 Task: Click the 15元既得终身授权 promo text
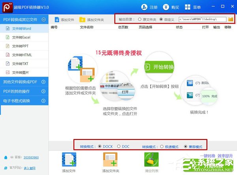pyautogui.click(x=118, y=53)
